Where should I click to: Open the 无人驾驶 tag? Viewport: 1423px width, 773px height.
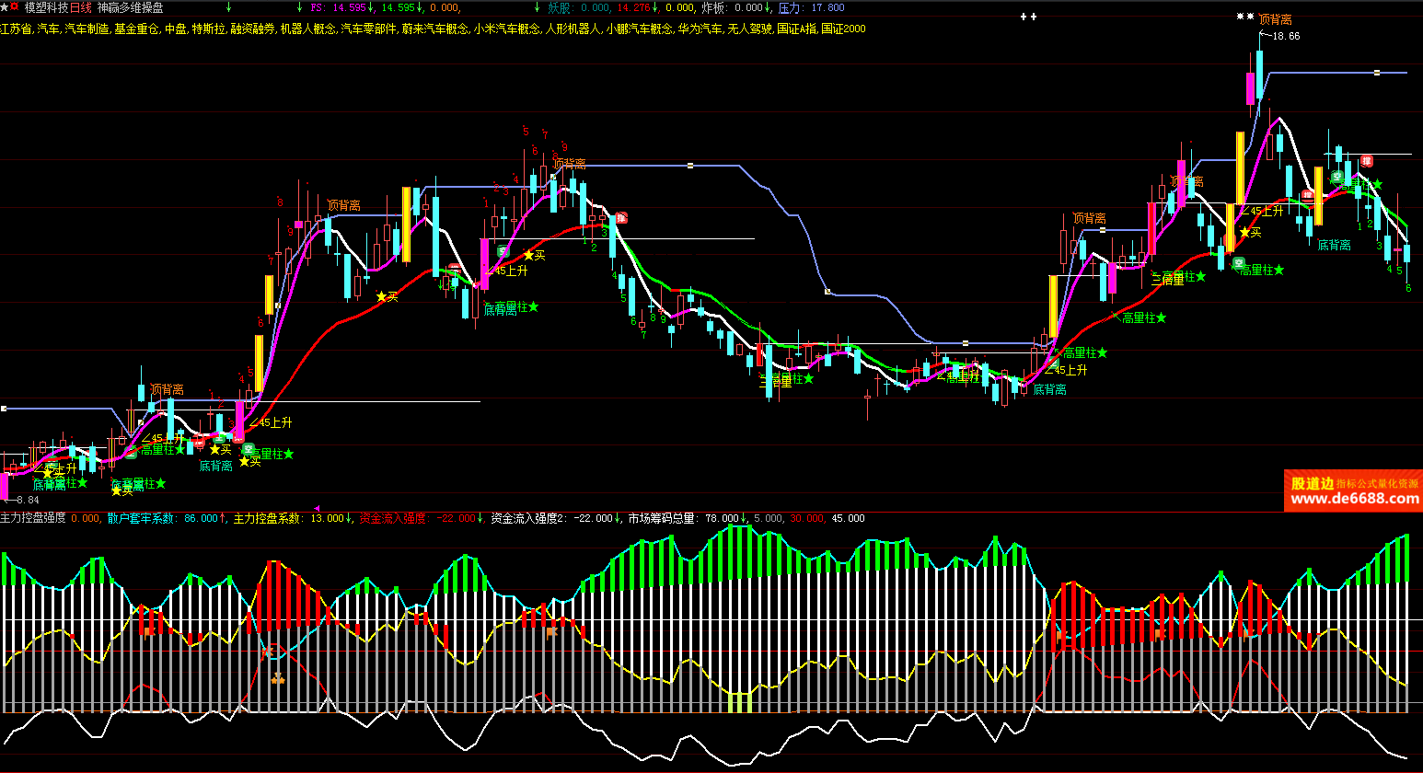point(749,29)
